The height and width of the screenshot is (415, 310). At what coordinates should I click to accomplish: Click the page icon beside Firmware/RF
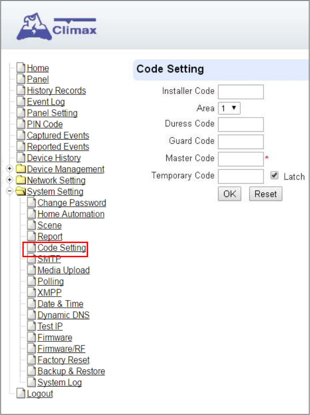coord(31,348)
